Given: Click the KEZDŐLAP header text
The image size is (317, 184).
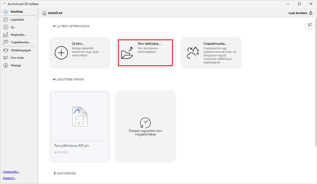Looking at the screenshot, I should pyautogui.click(x=55, y=13).
